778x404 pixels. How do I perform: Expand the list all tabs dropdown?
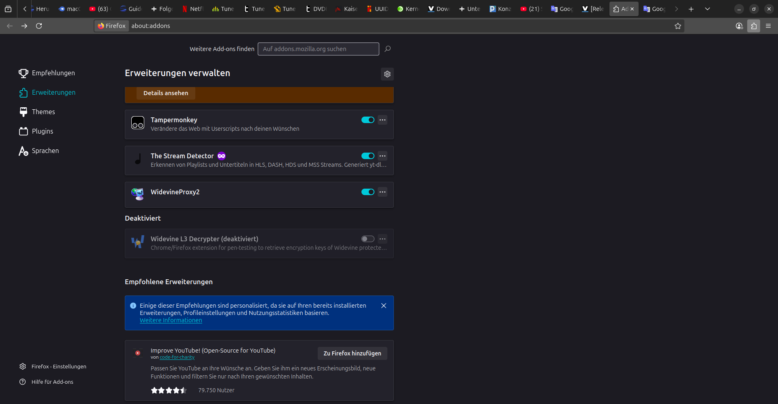707,9
